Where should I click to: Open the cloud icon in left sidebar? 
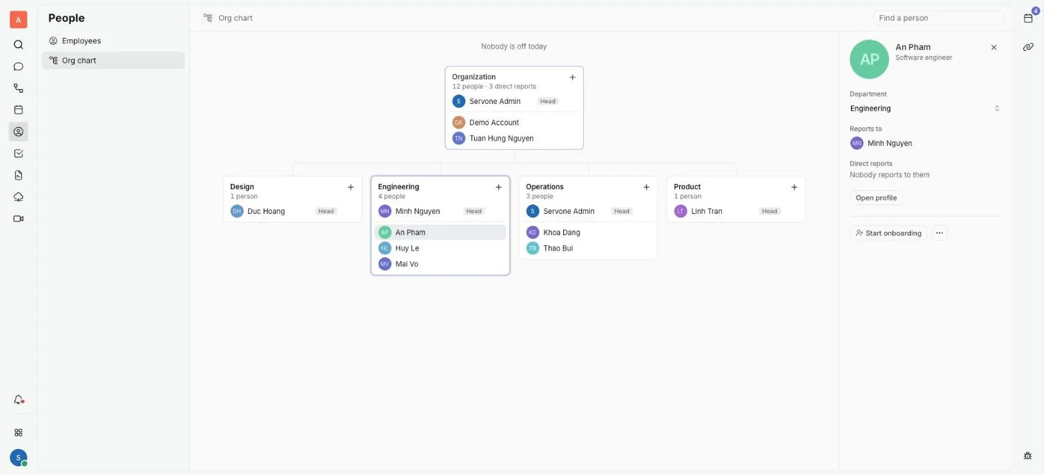19,197
